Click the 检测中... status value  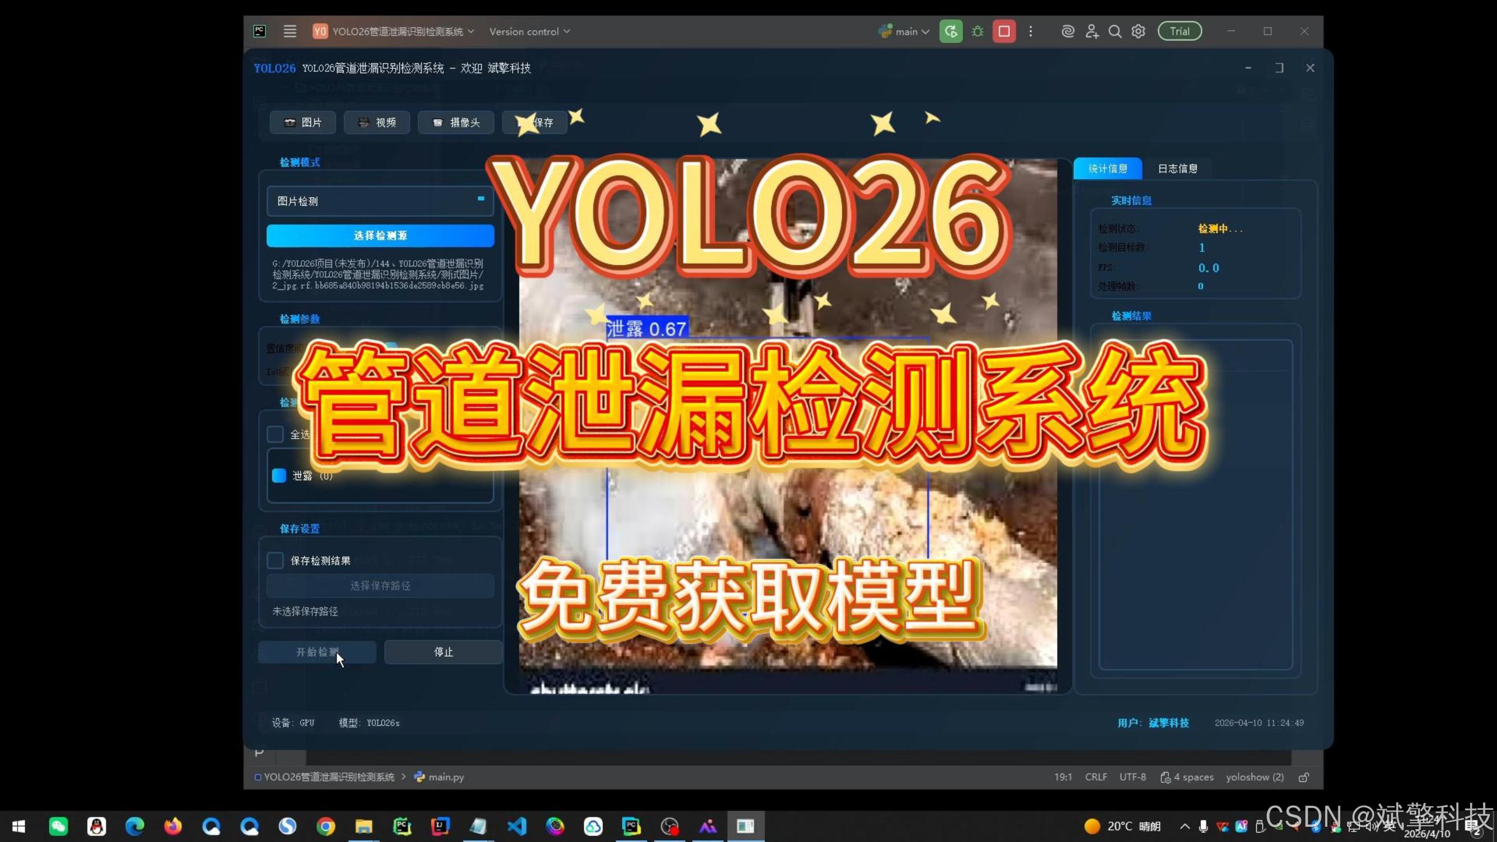[x=1220, y=229]
